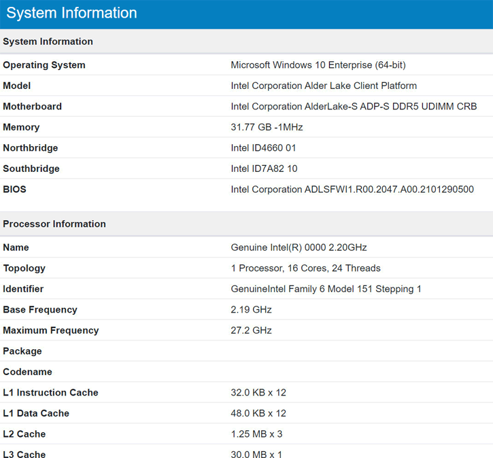
Task: Select the System Information section subheading
Action: (x=48, y=41)
